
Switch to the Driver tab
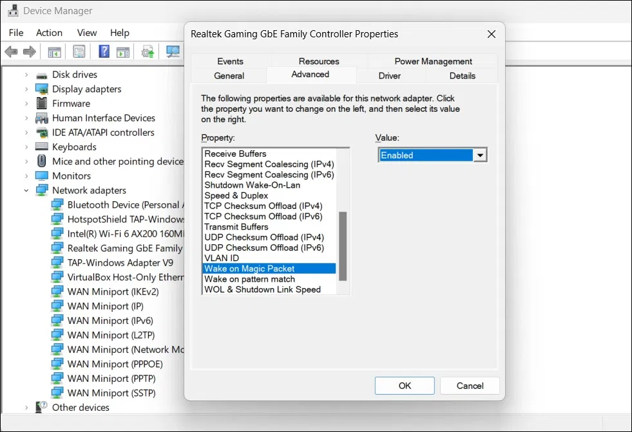[389, 75]
